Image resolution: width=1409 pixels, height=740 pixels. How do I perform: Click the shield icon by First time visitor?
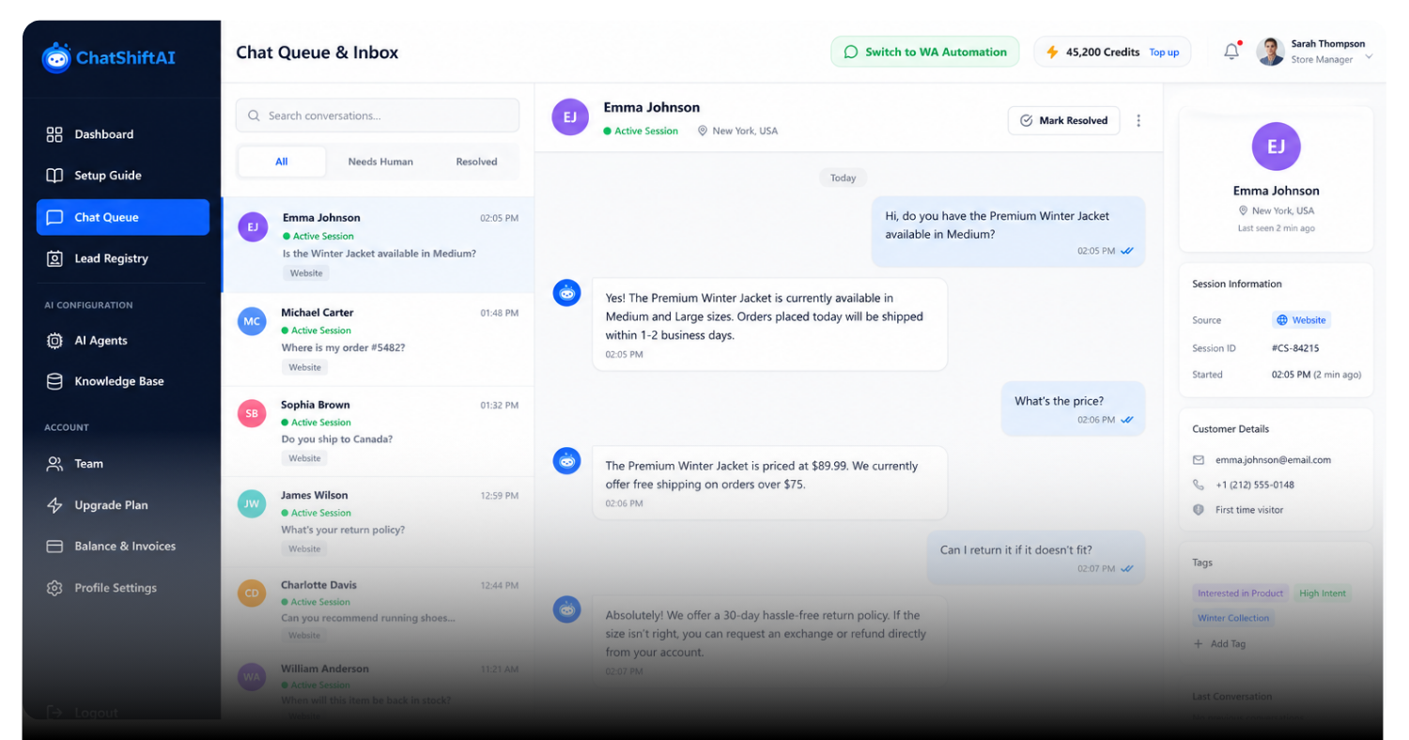click(1199, 510)
